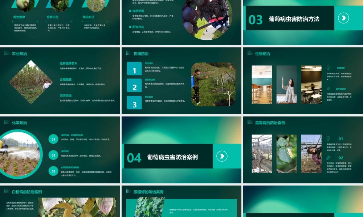Click the 清洁果园 heading in 农业防治 slide

66,95
